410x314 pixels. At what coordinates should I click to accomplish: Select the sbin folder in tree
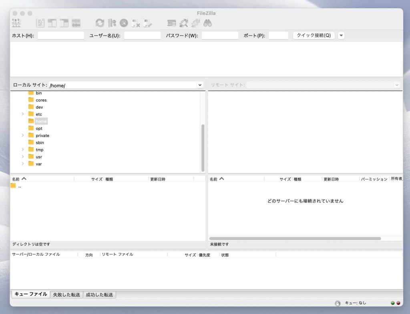(x=40, y=143)
